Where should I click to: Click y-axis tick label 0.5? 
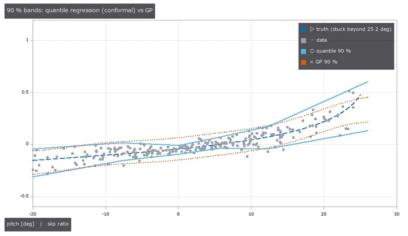25,92
